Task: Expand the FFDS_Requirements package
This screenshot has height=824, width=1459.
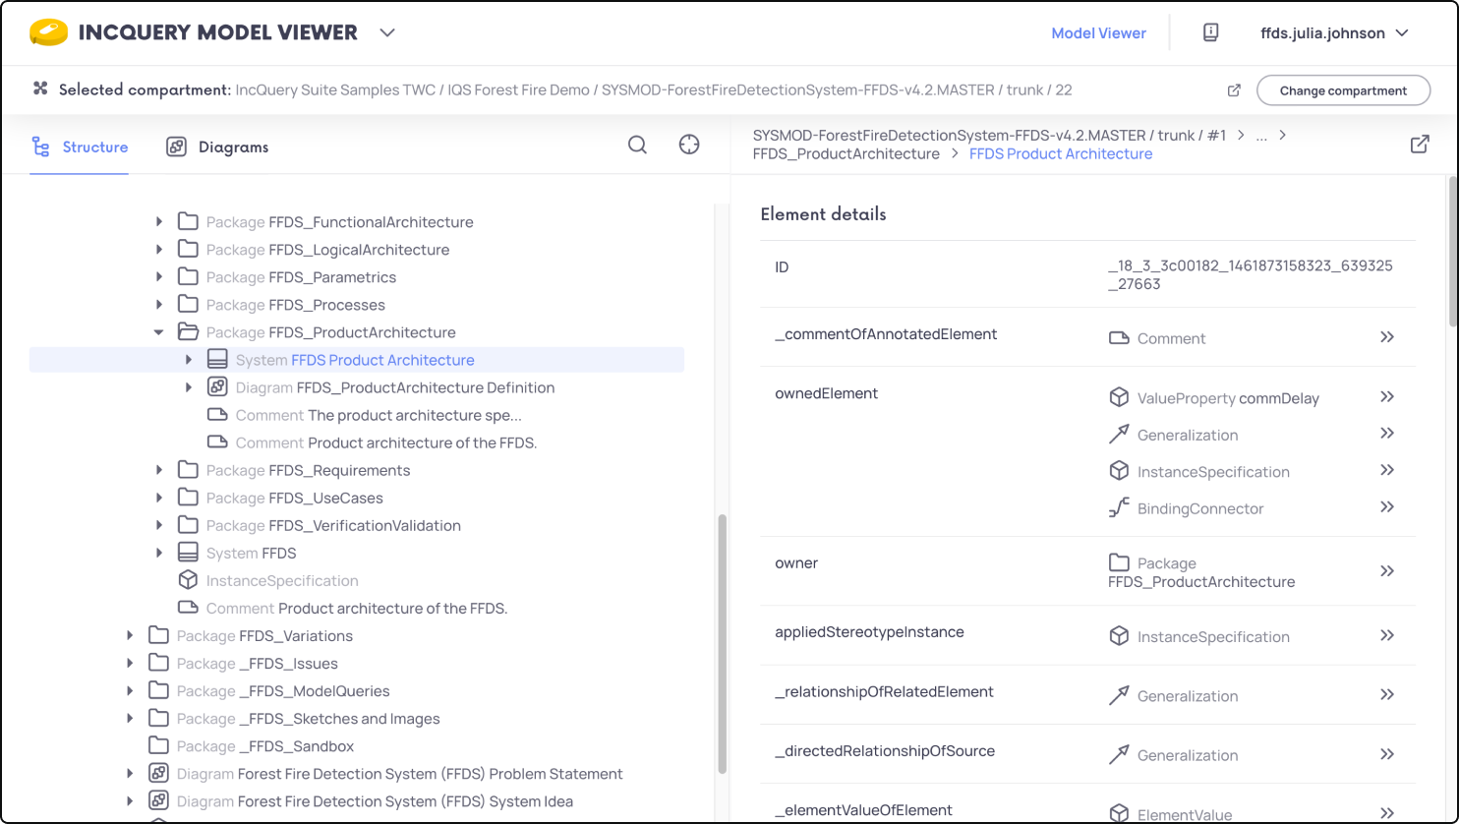Action: coord(159,470)
